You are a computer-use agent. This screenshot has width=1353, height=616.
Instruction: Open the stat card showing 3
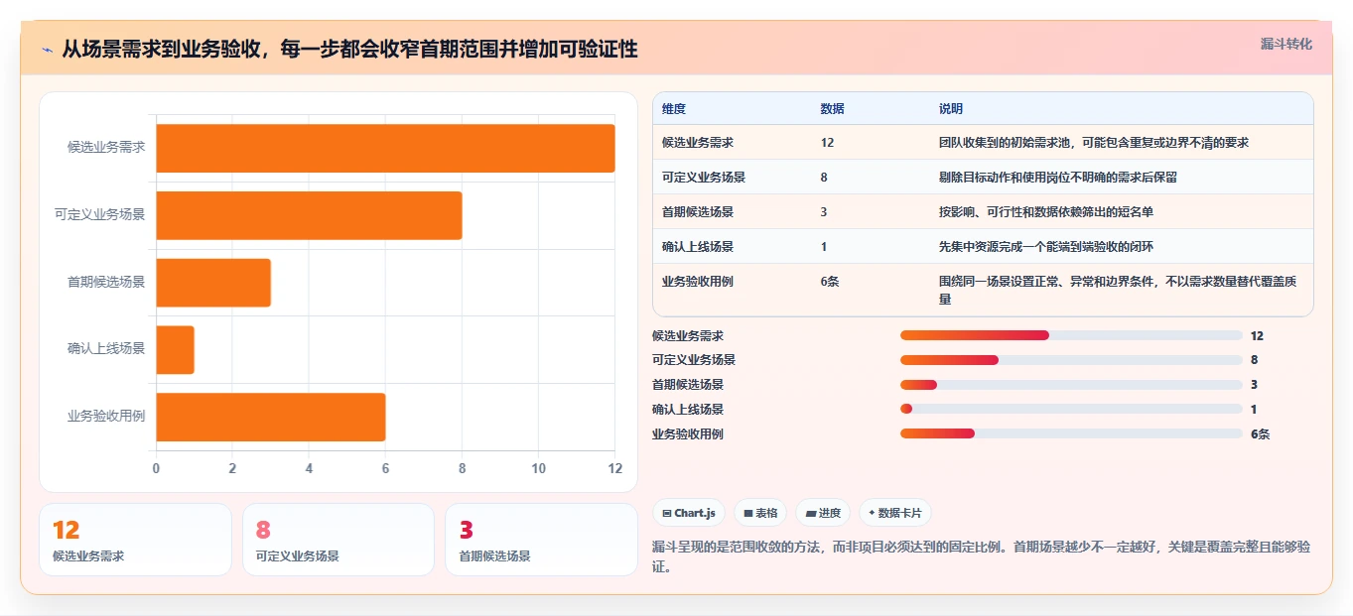[x=541, y=540]
